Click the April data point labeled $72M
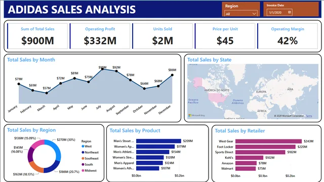The height and width of the screenshot is (182, 324). pyautogui.click(x=61, y=83)
